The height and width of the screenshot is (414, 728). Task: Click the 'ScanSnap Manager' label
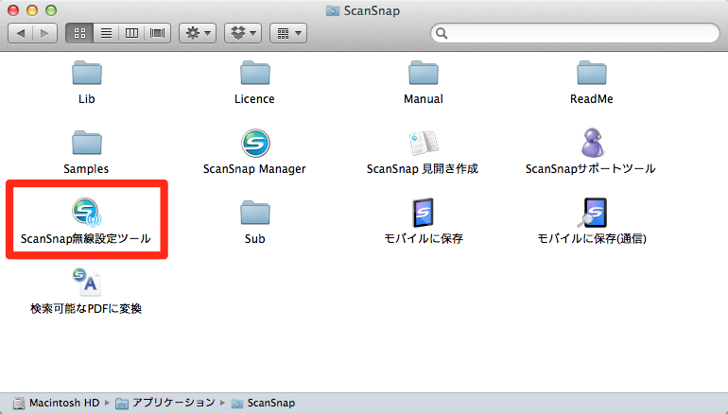click(x=254, y=169)
